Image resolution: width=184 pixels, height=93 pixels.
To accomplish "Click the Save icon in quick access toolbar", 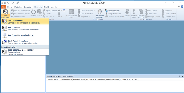I will tap(5, 3).
